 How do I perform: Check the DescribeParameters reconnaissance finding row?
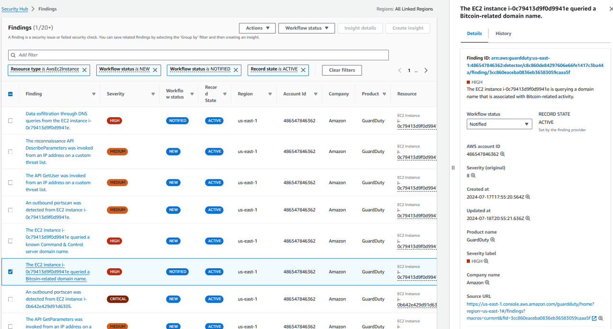[11, 152]
